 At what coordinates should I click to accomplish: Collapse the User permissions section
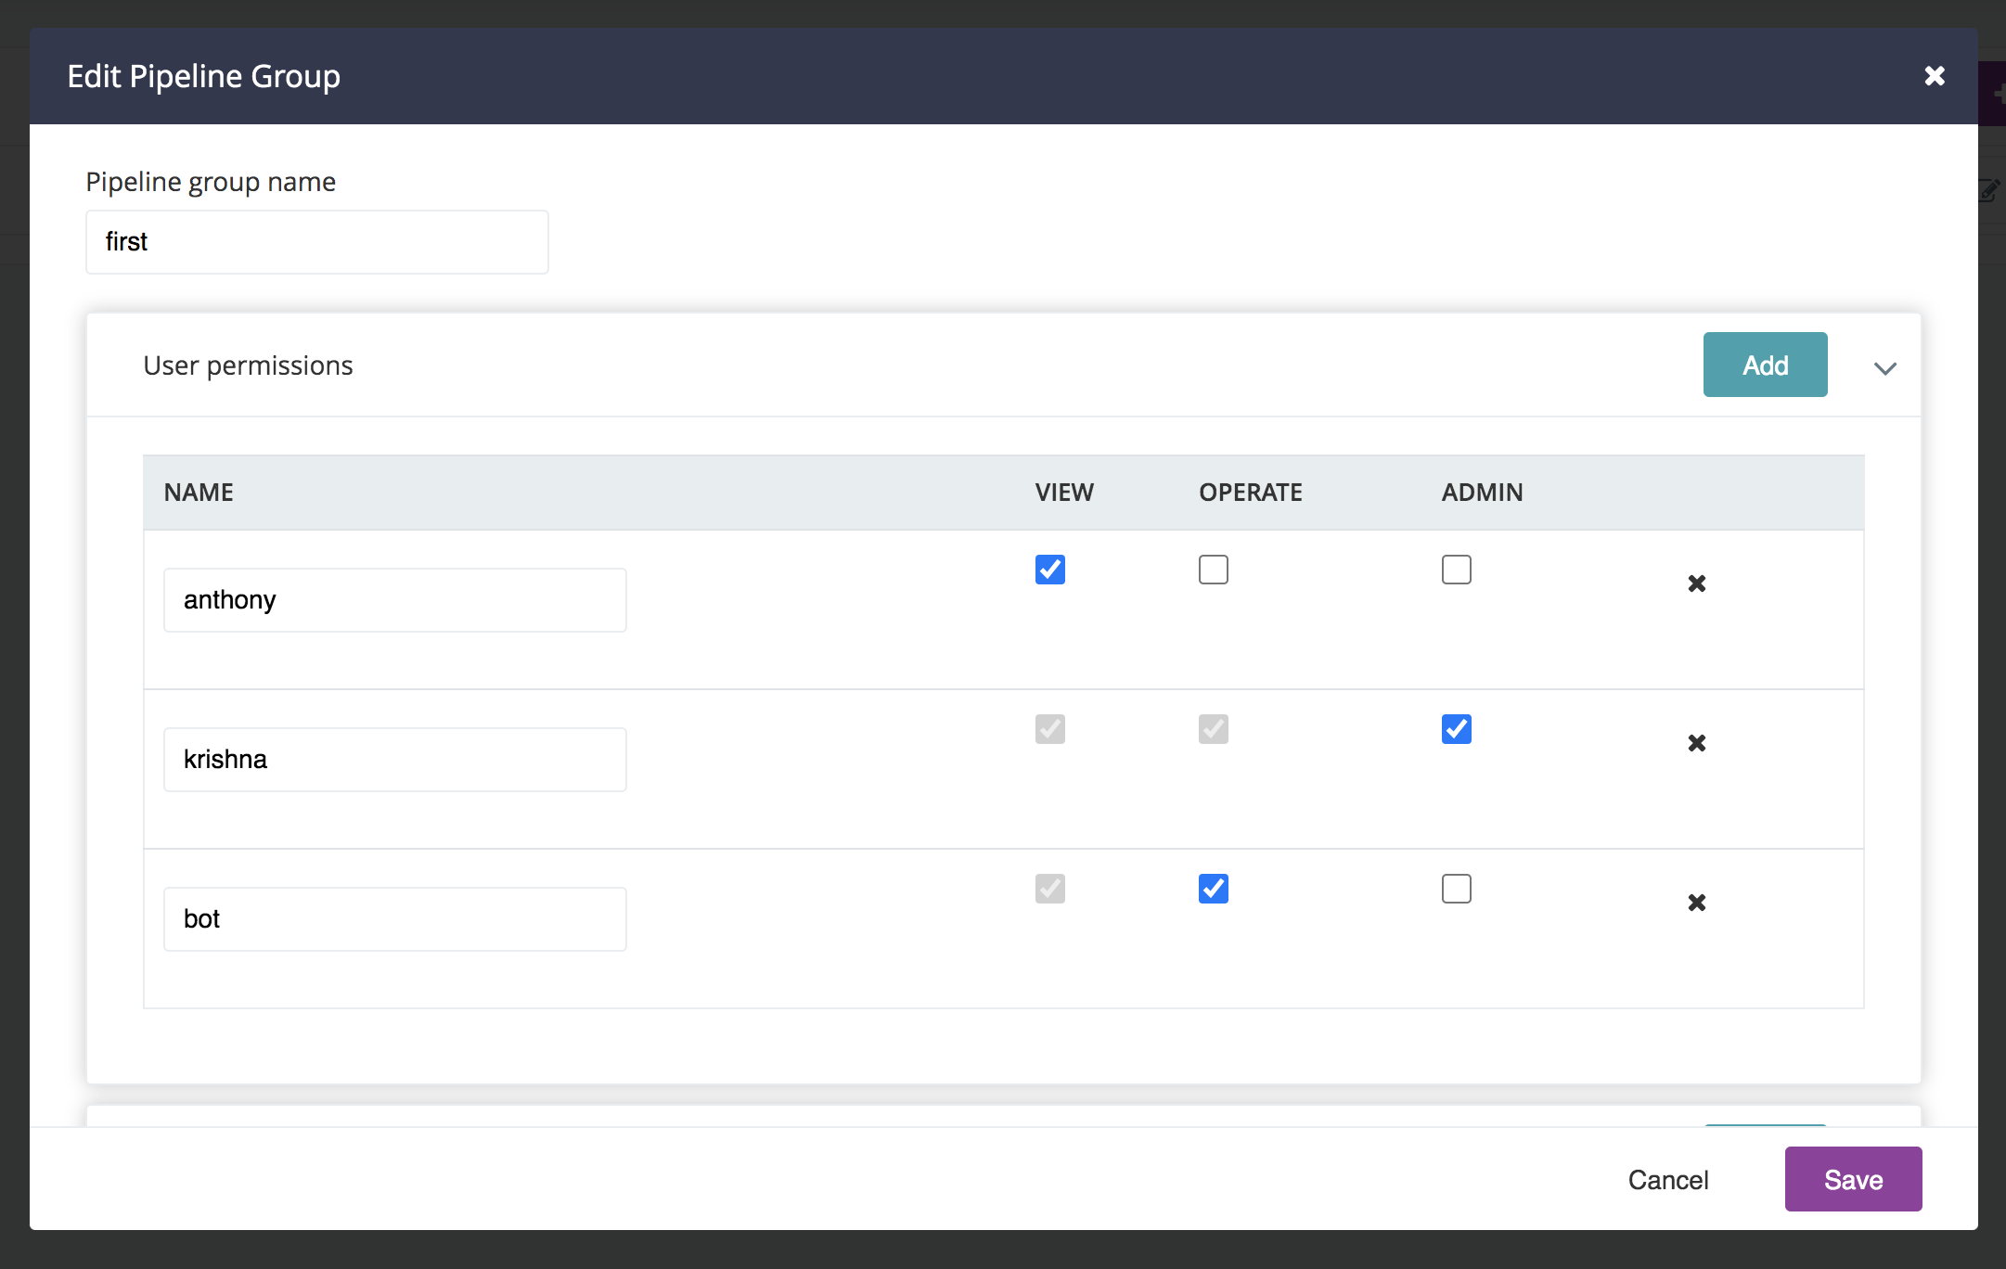coord(1884,367)
